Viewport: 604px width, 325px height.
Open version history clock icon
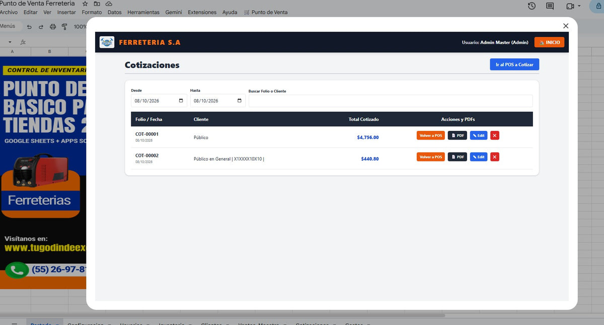(532, 6)
